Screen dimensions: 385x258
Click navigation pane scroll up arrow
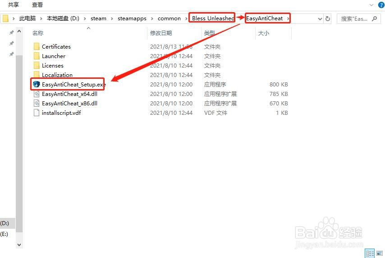coord(19,31)
